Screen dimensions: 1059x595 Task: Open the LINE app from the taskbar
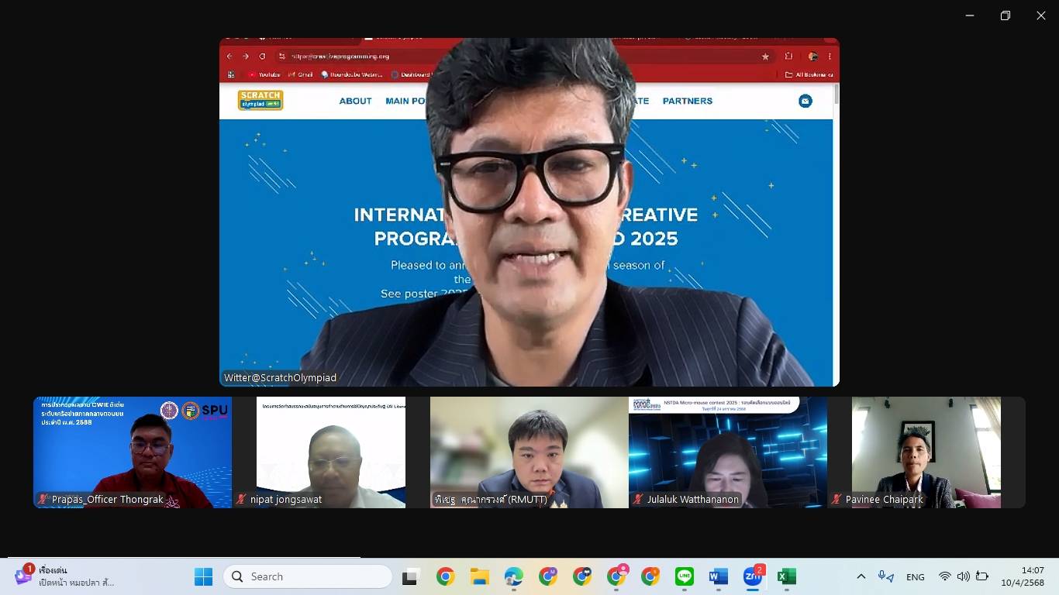pyautogui.click(x=685, y=576)
